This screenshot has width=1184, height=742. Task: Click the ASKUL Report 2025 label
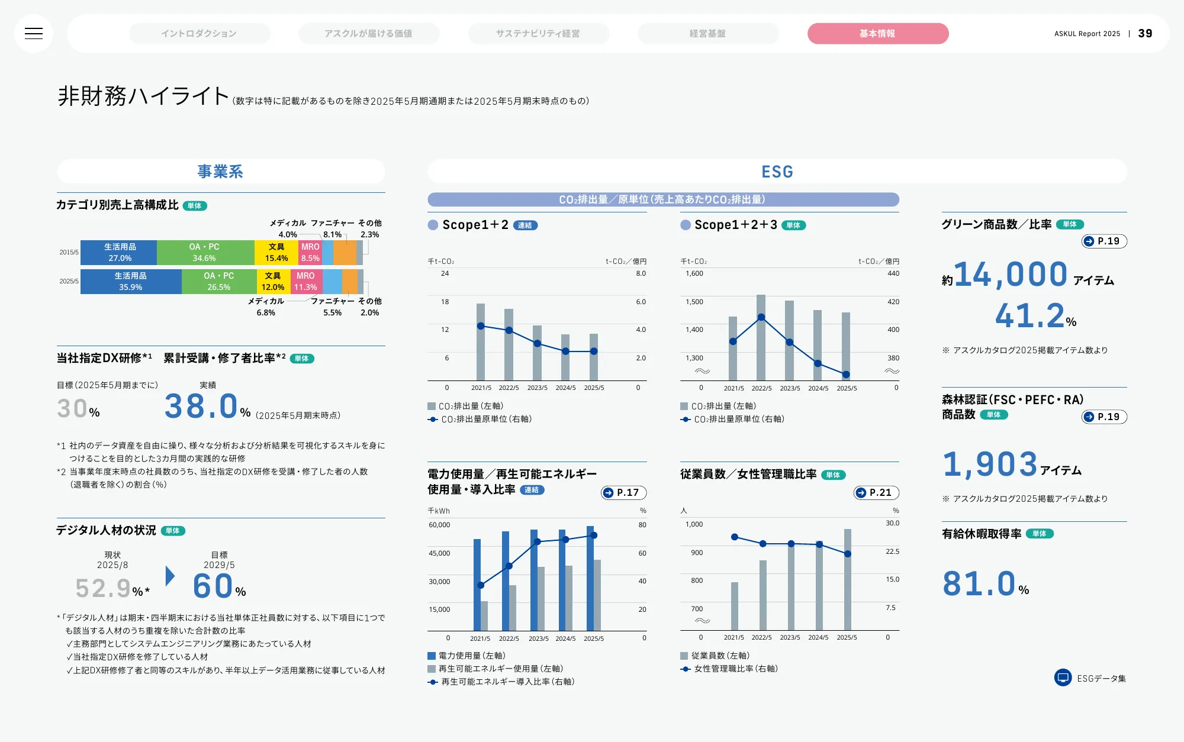(x=1087, y=34)
